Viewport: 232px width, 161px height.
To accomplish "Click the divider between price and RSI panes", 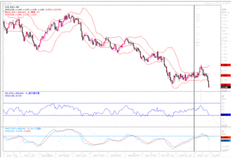I will tap(111, 91).
